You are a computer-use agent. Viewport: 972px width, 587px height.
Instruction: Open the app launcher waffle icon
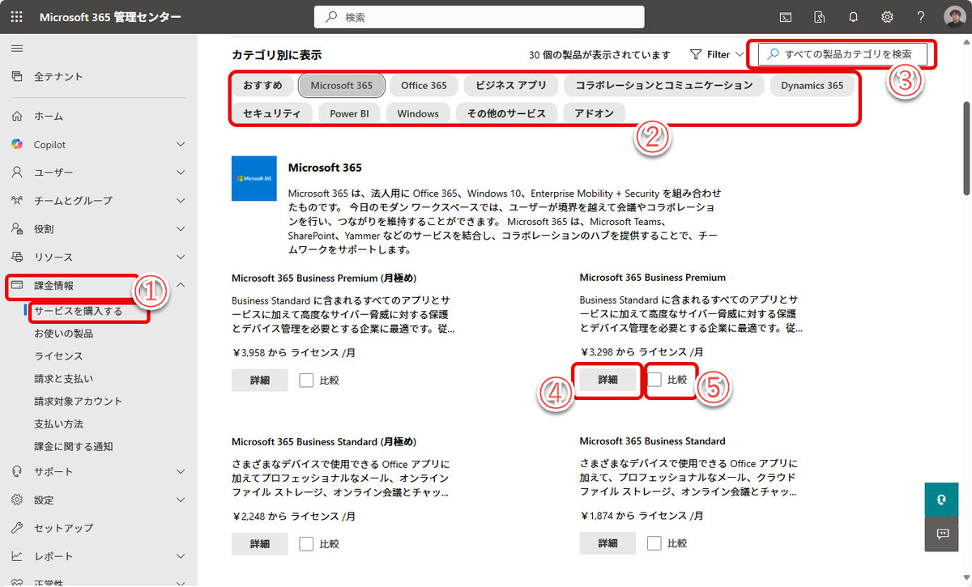tap(17, 17)
